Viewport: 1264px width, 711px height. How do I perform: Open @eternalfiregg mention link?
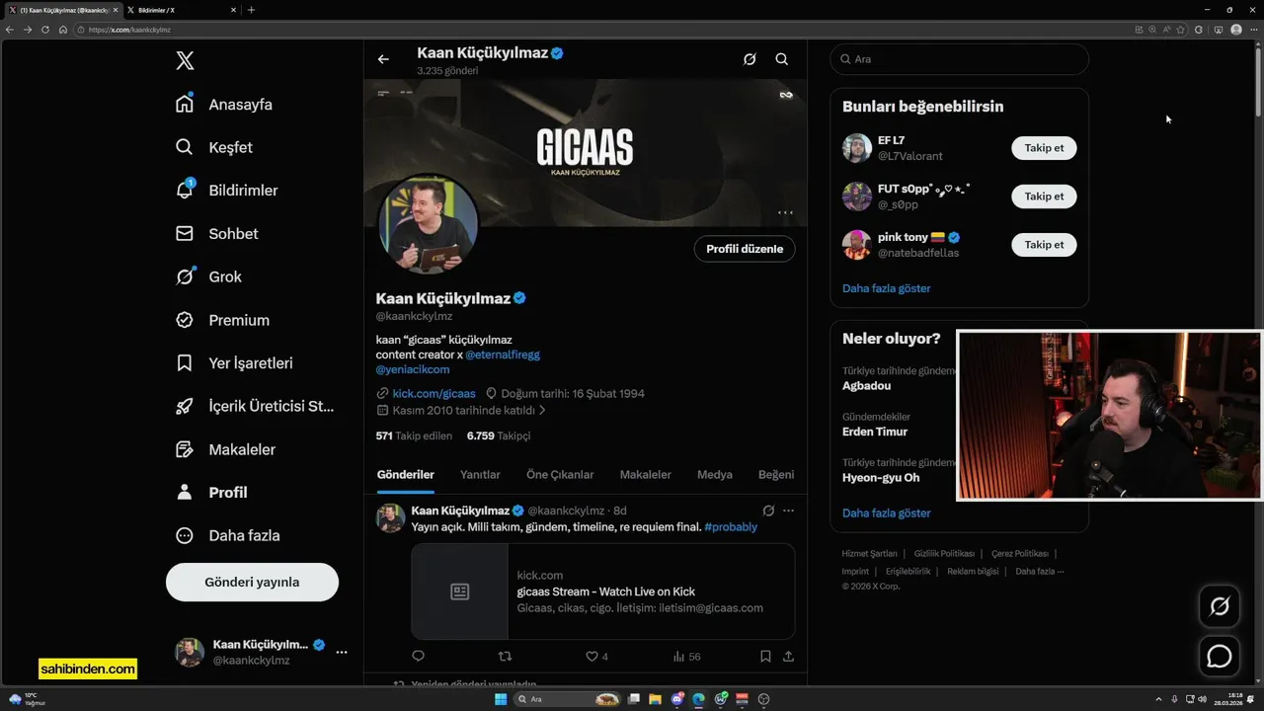click(503, 355)
